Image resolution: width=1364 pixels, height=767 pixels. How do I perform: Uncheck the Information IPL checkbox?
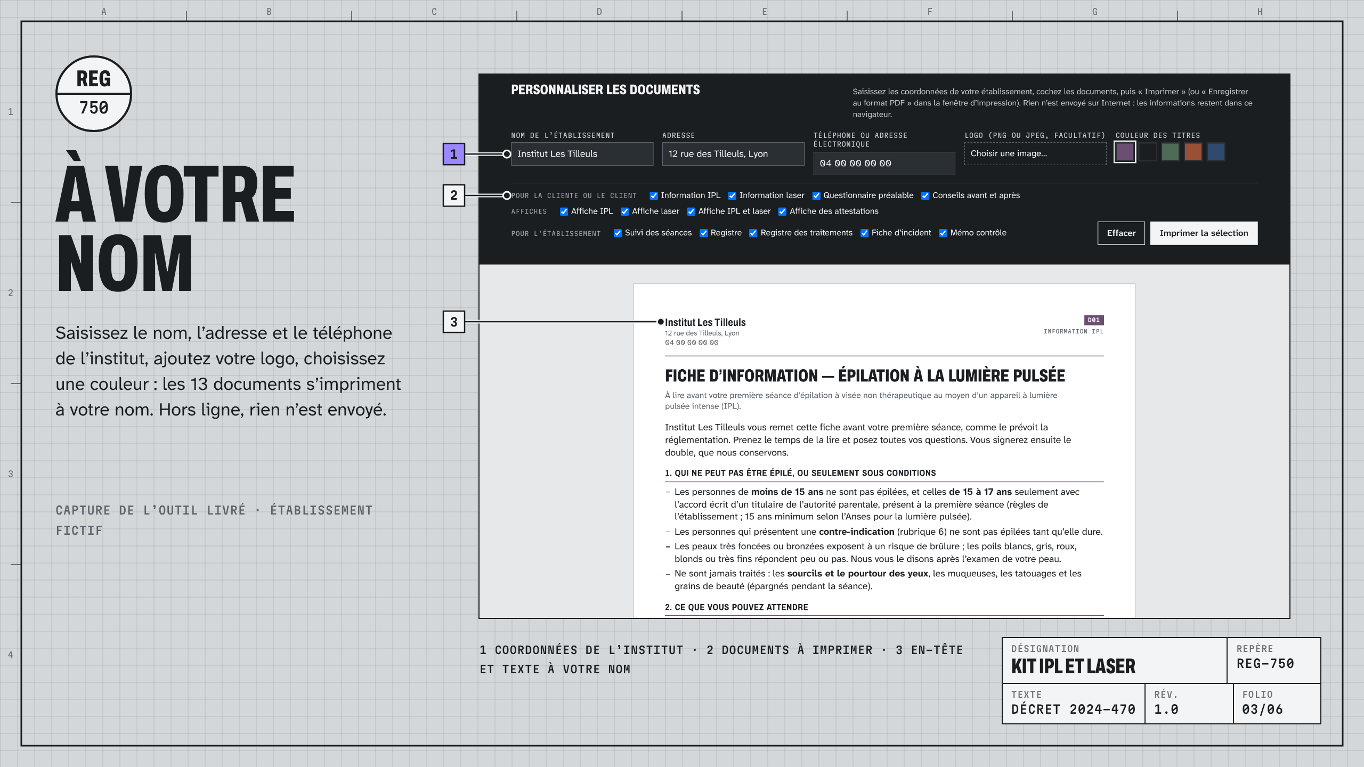tap(654, 196)
